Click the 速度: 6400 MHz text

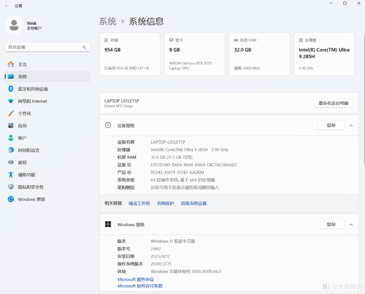tap(247, 68)
